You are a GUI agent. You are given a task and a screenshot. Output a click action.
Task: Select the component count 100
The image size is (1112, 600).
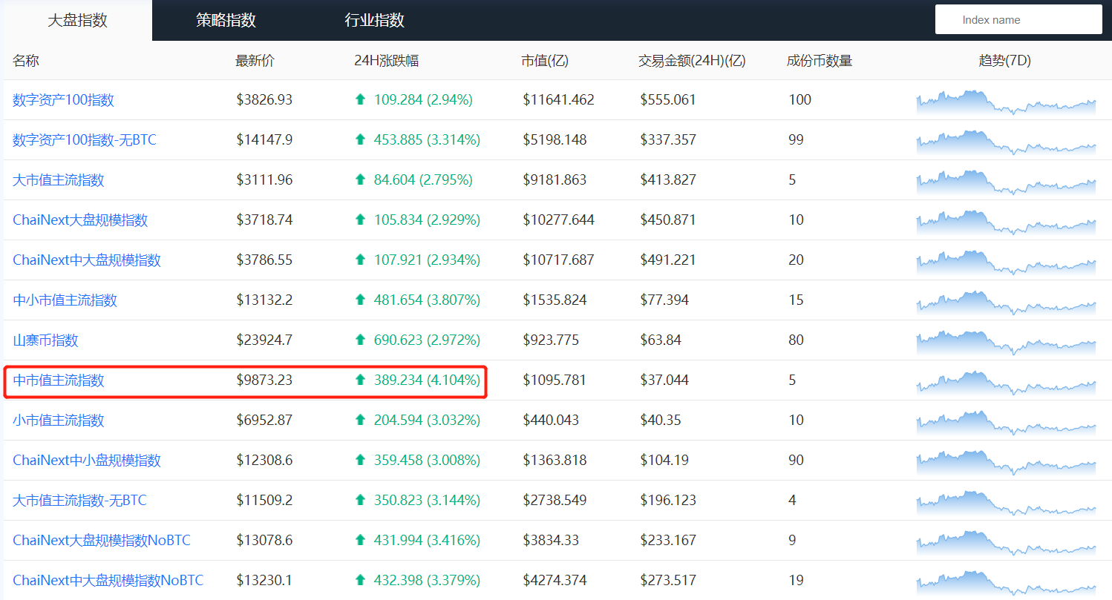800,99
